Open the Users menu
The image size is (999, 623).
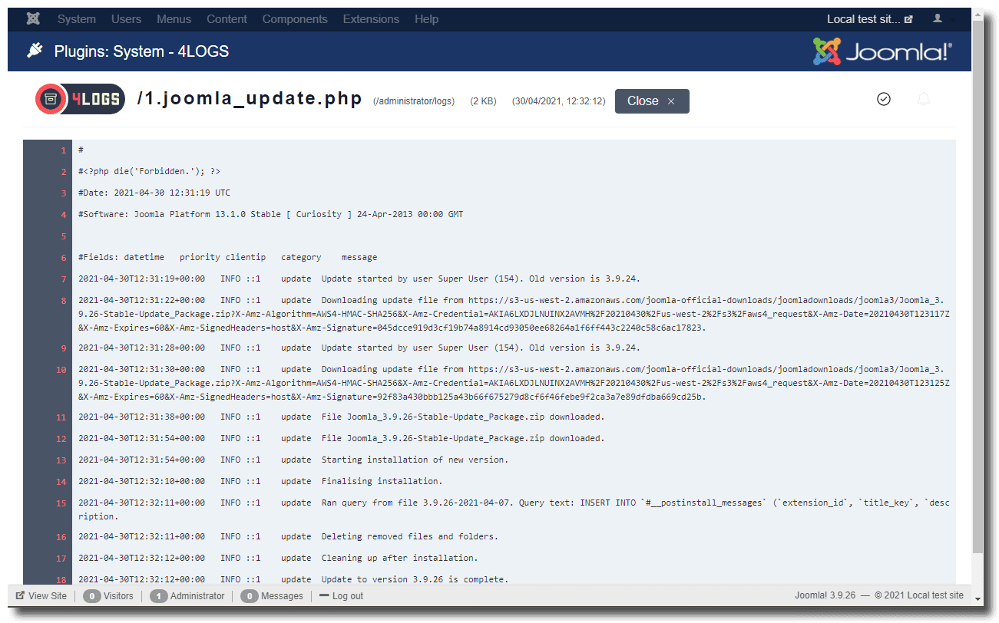pyautogui.click(x=126, y=19)
